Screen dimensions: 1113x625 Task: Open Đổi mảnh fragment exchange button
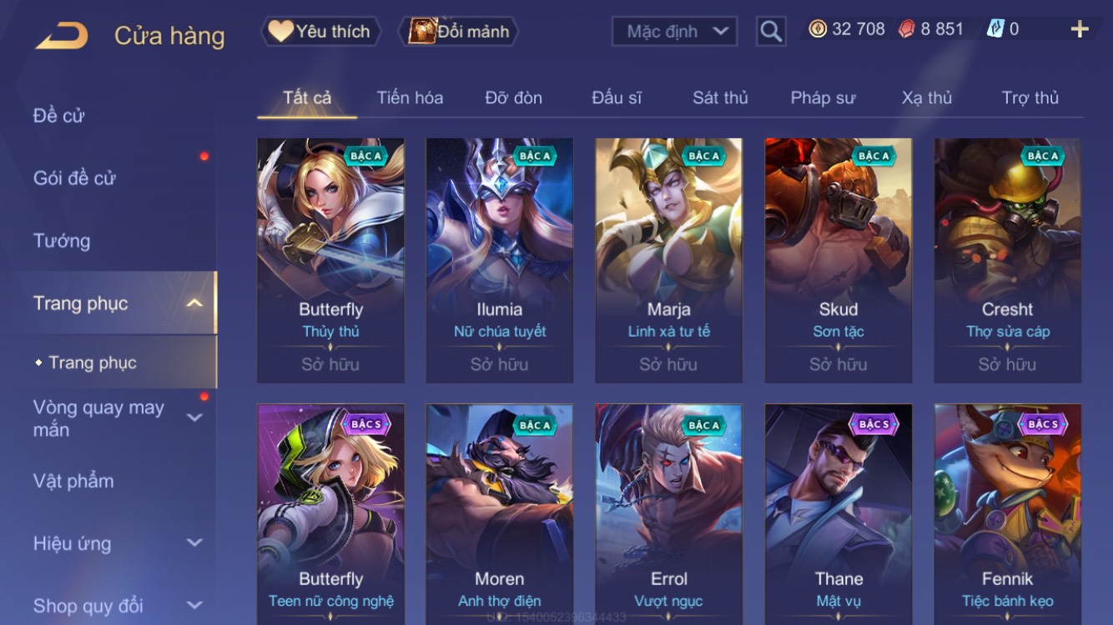coord(461,32)
